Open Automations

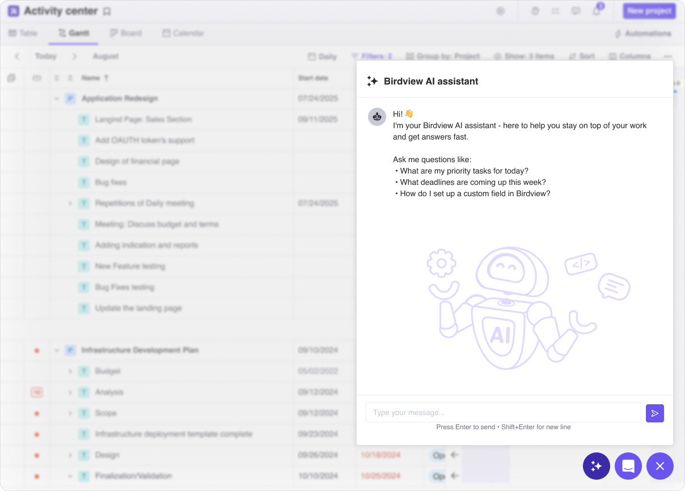pos(643,33)
